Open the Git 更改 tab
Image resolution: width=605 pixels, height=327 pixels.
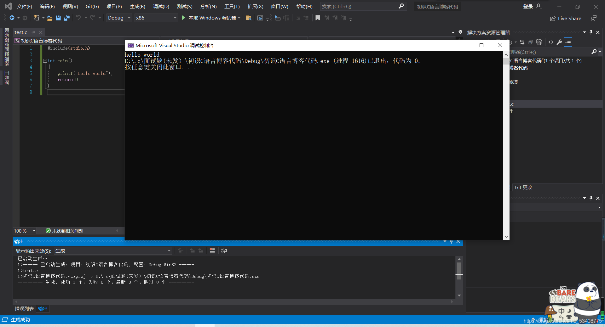[x=523, y=187]
